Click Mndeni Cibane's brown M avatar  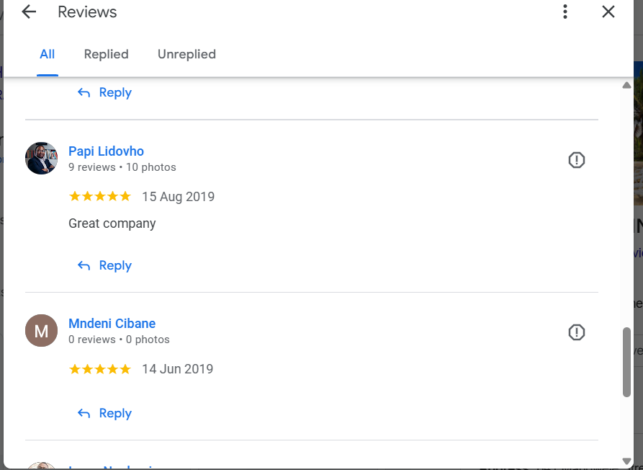click(x=41, y=331)
